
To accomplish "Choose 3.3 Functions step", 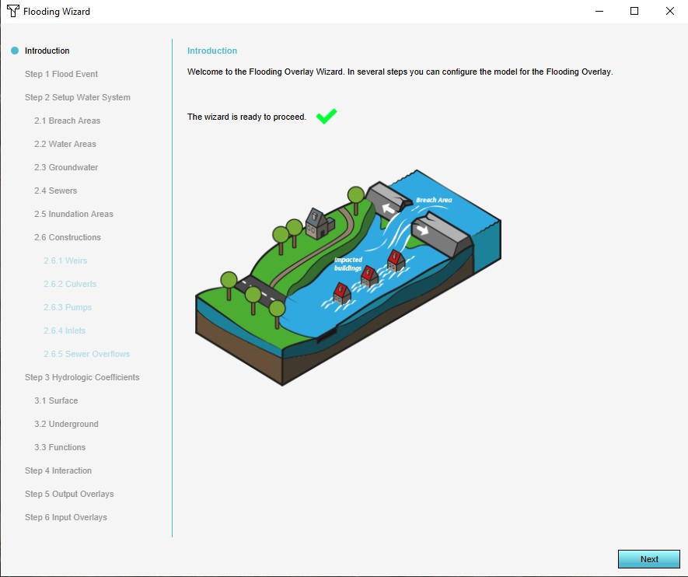I will coord(59,447).
